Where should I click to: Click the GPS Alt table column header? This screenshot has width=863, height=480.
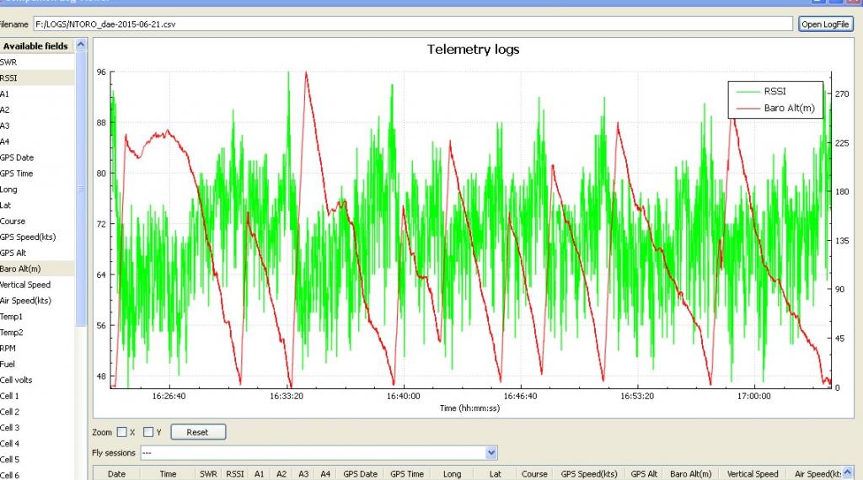pyautogui.click(x=644, y=474)
